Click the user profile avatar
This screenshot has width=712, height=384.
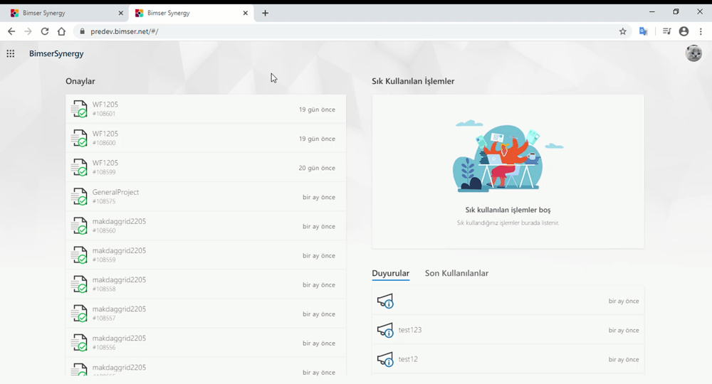pos(693,53)
